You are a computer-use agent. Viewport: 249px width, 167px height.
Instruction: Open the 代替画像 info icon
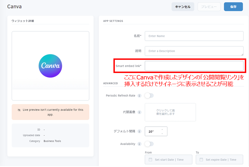pyautogui.click(x=139, y=112)
